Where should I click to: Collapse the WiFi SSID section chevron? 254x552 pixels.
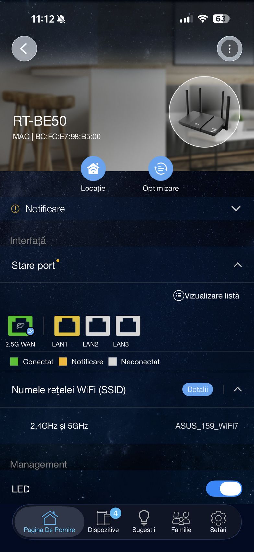237,389
